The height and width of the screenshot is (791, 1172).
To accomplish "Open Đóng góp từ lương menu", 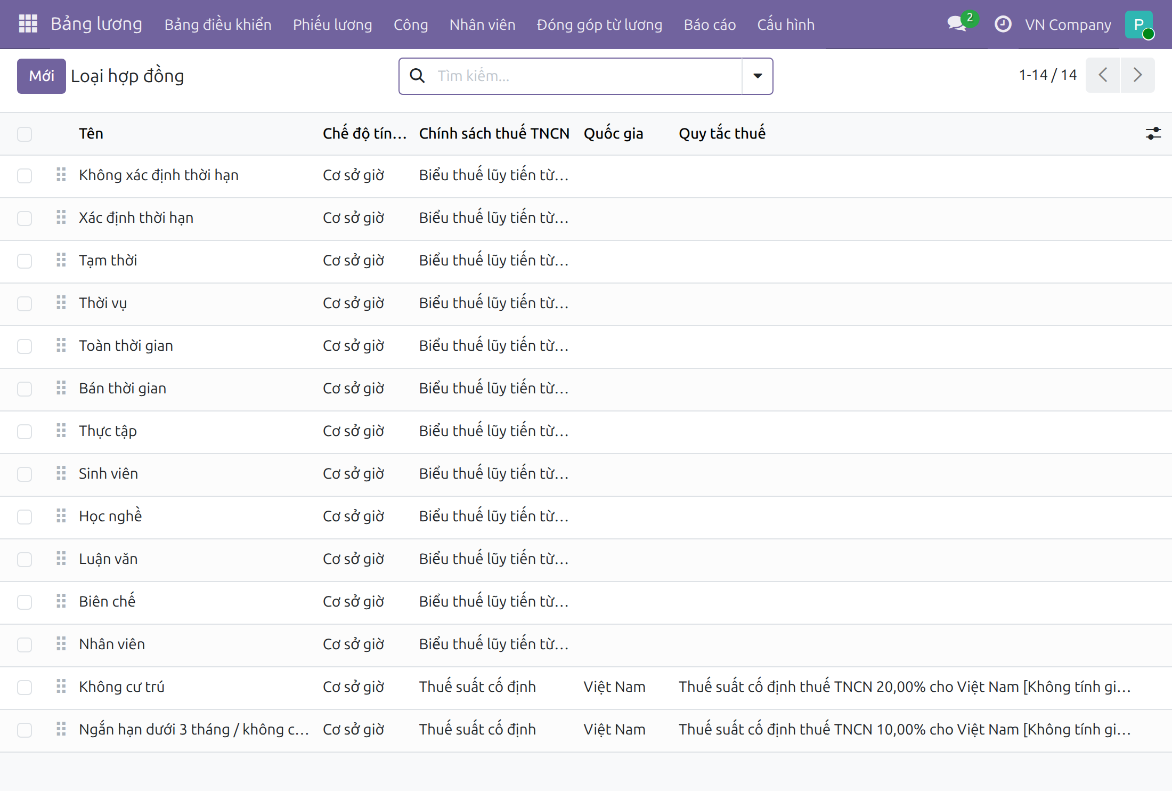I will pos(599,25).
